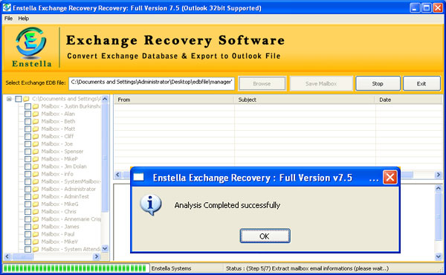Sort by the From column header
Image resolution: width=446 pixels, height=275 pixels.
174,100
